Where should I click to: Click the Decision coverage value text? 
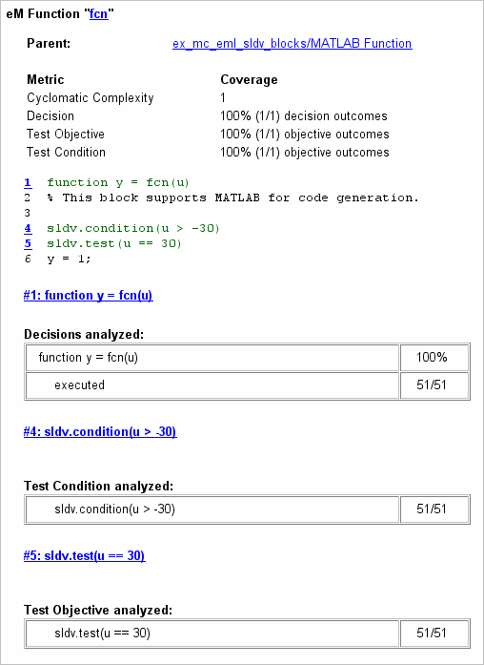pyautogui.click(x=304, y=116)
